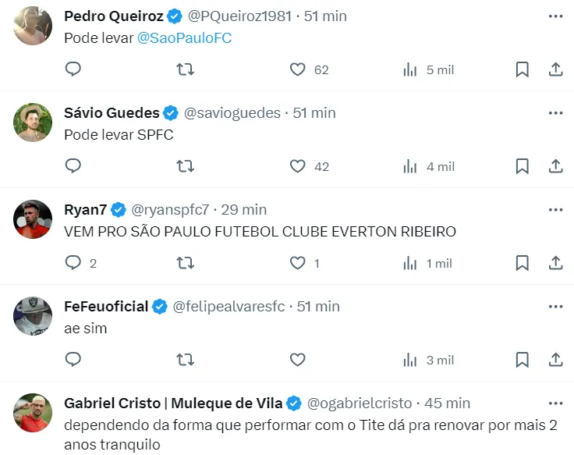Share Ryan7's tweet
Screen dimensions: 574x455
tap(556, 263)
